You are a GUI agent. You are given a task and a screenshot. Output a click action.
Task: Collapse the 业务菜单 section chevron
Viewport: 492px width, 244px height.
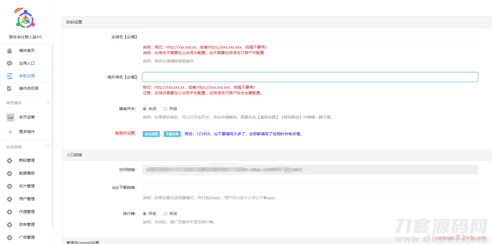click(49, 146)
